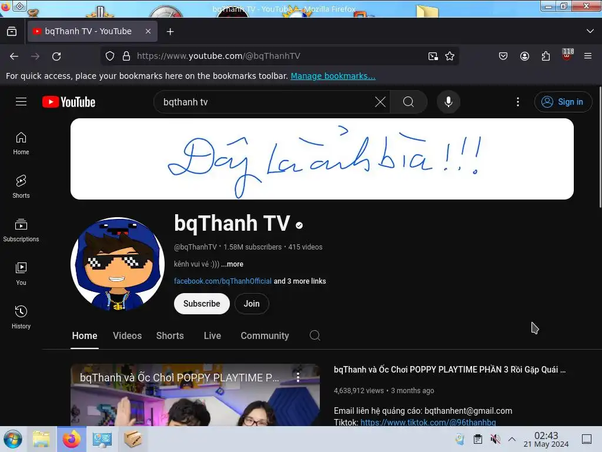602x452 pixels.
Task: Open Shorts in the sidebar
Action: (x=21, y=187)
